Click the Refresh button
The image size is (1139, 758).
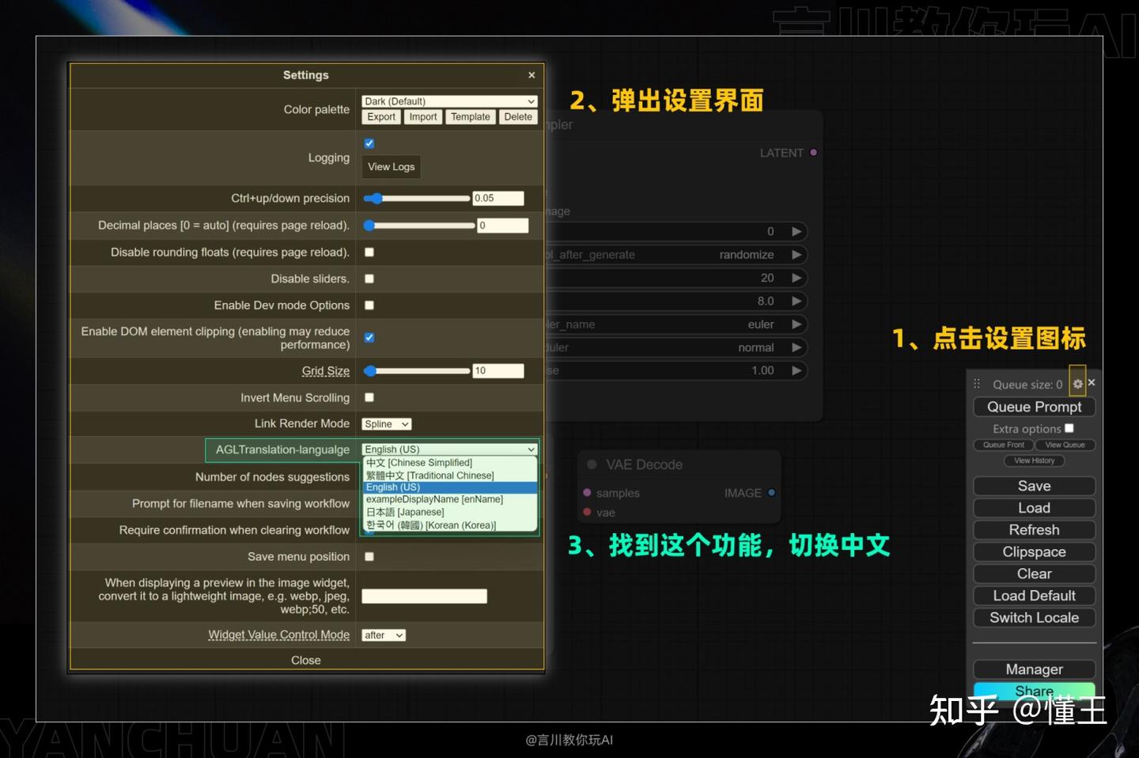click(1034, 530)
